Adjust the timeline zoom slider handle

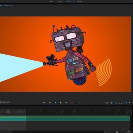117,132
